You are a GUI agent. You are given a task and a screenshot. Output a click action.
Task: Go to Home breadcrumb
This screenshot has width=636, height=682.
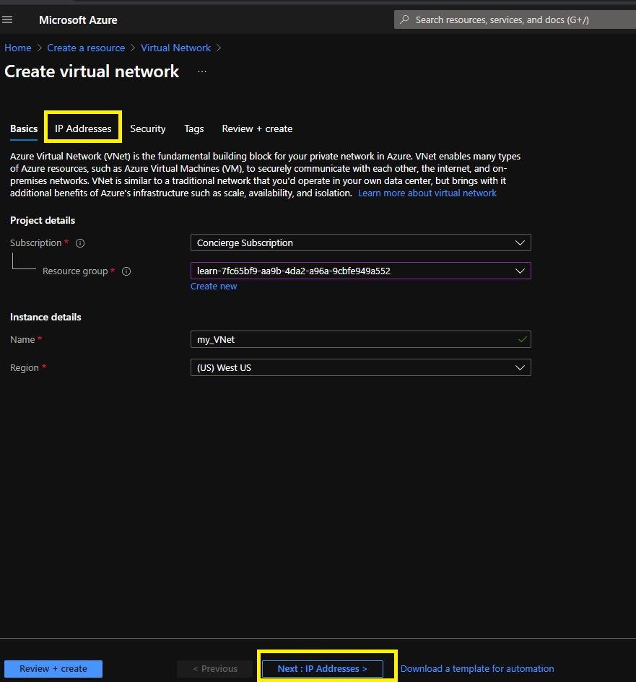(x=18, y=48)
